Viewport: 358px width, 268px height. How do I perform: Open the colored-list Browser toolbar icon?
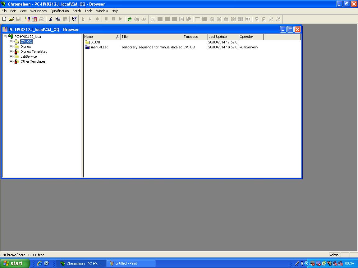point(27,19)
